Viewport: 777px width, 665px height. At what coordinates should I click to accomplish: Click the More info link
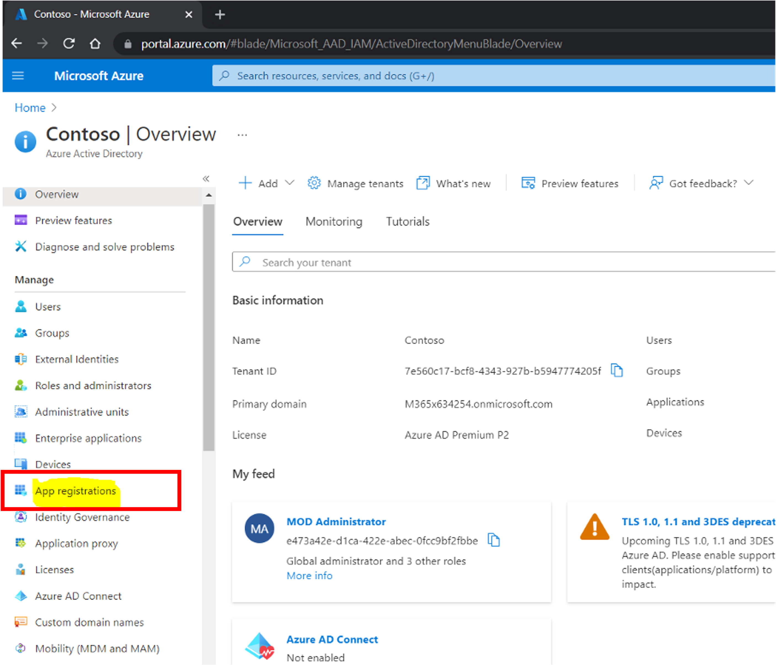pos(309,575)
